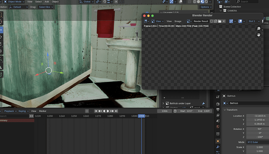Screen dimensions: 269x154
Task: Jump to next keyframe
Action: point(112,111)
